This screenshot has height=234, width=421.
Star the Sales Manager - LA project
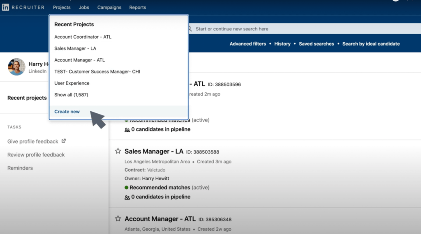[x=118, y=151]
